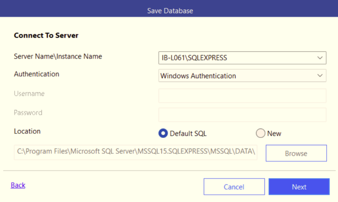Click the Connect To Server heading
This screenshot has width=338, height=202.
pos(46,35)
